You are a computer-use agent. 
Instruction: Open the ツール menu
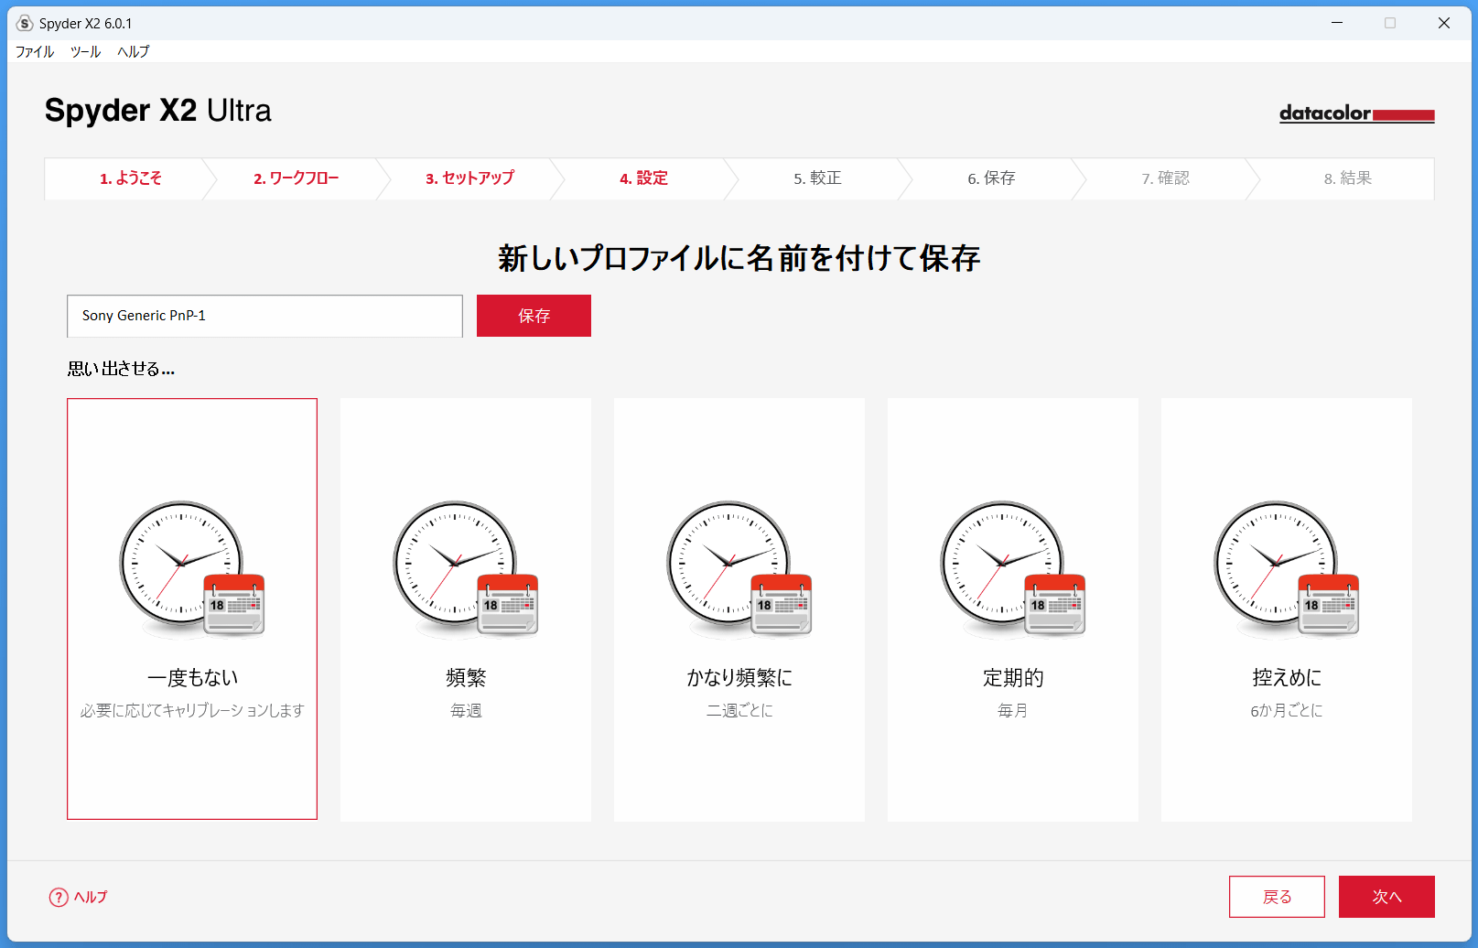85,52
